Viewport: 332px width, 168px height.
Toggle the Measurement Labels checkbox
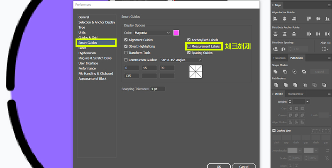[x=189, y=46]
